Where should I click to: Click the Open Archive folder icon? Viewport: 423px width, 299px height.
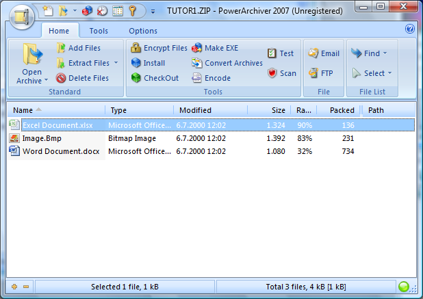pyautogui.click(x=32, y=54)
